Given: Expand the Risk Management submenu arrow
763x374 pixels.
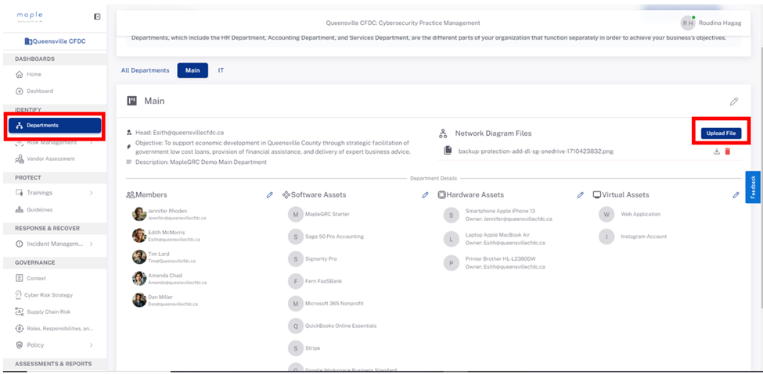Looking at the screenshot, I should pos(91,143).
